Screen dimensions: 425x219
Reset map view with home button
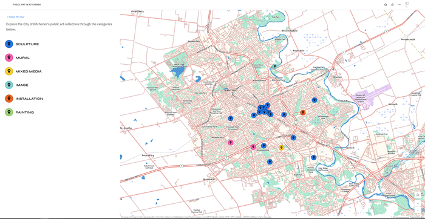pyautogui.click(x=418, y=195)
